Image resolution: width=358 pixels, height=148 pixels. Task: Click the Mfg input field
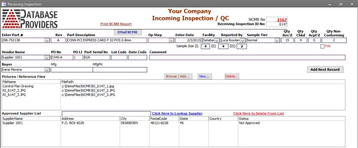pos(72,70)
